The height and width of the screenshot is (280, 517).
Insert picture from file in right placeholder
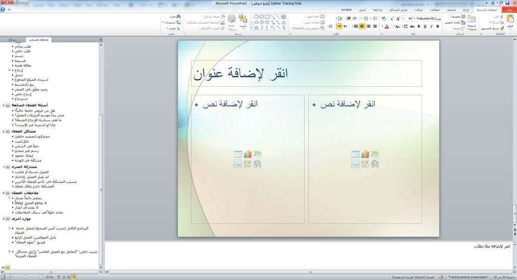pos(355,164)
